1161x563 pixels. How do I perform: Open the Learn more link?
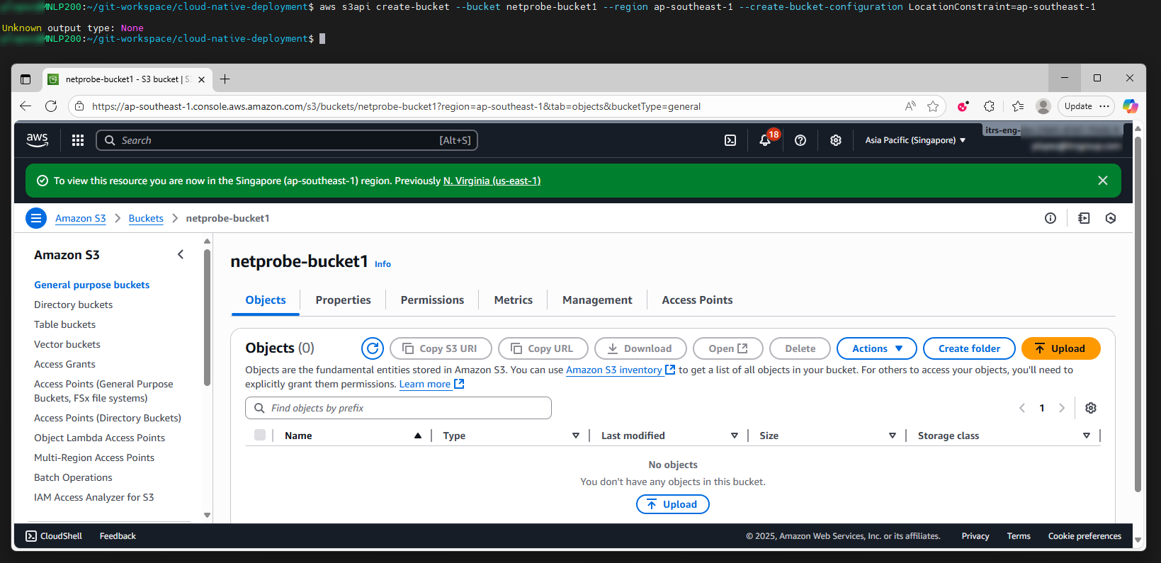click(x=431, y=384)
